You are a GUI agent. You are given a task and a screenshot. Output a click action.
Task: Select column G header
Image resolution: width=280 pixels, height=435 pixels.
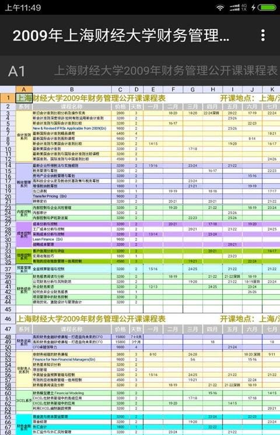(192, 89)
